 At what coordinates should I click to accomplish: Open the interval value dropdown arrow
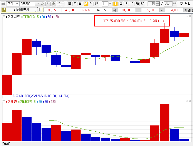click(110, 4)
